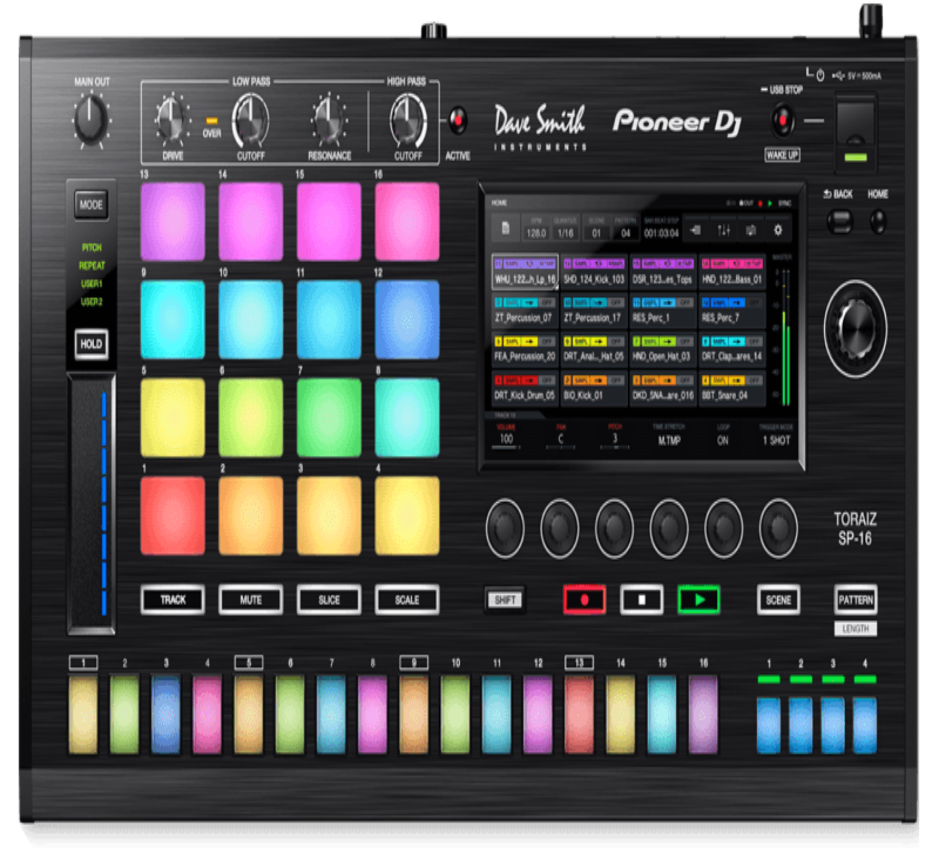Tap the mixer faders icon on display
This screenshot has width=939, height=857.
click(723, 230)
